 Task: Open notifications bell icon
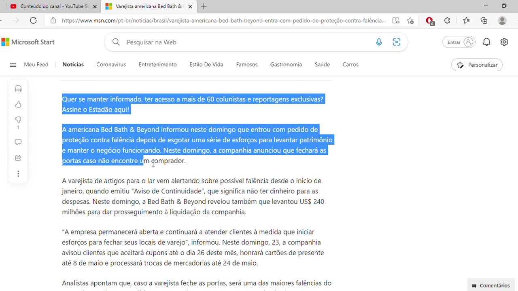pyautogui.click(x=487, y=42)
